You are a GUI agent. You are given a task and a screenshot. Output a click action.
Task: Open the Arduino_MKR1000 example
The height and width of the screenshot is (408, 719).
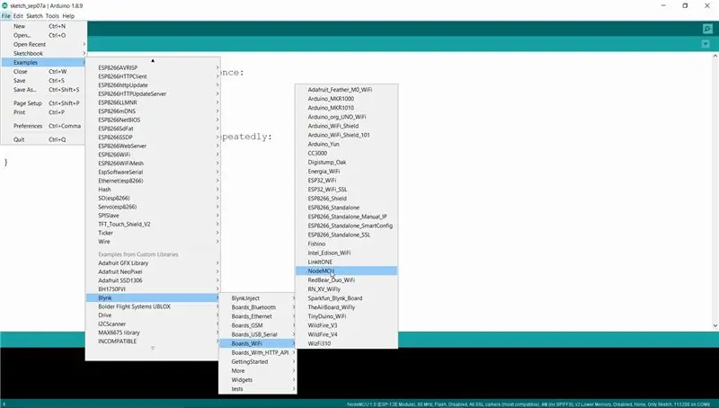pyautogui.click(x=347, y=99)
